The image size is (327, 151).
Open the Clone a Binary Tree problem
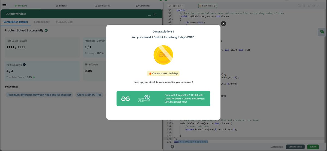89,95
